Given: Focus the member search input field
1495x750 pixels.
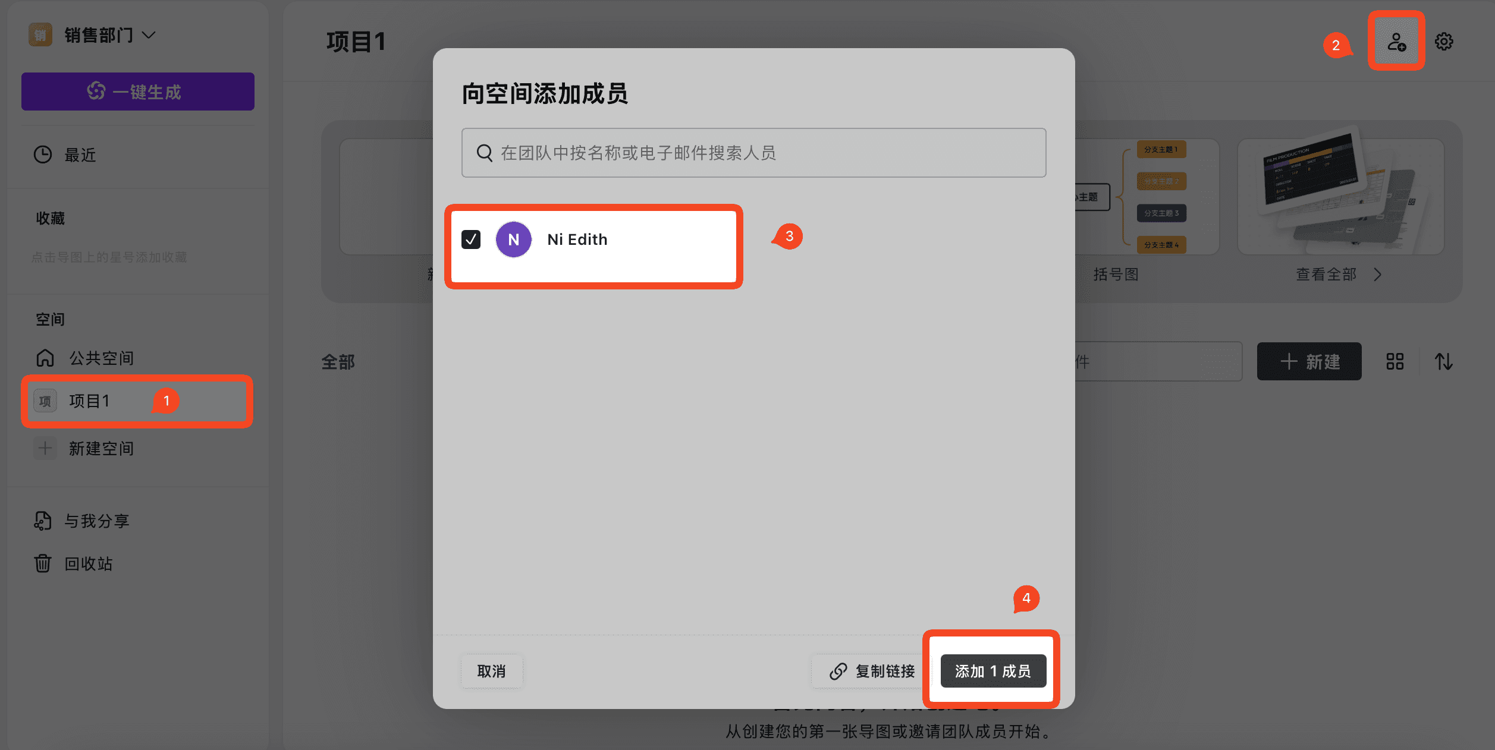Looking at the screenshot, I should click(x=753, y=153).
